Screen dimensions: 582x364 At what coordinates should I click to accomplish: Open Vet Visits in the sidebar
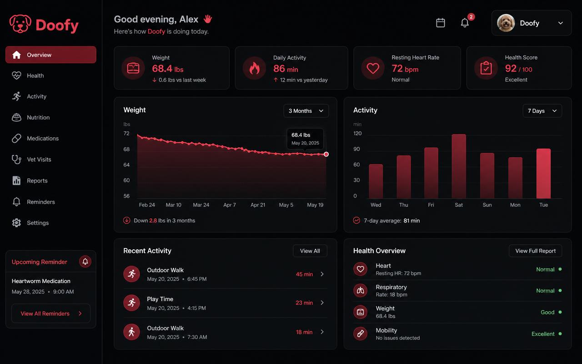coord(51,159)
